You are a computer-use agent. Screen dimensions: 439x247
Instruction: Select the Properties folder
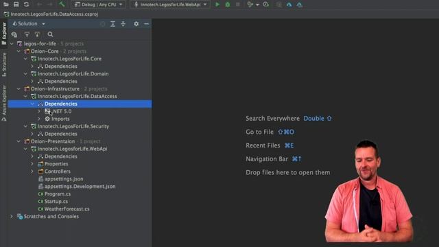point(56,164)
